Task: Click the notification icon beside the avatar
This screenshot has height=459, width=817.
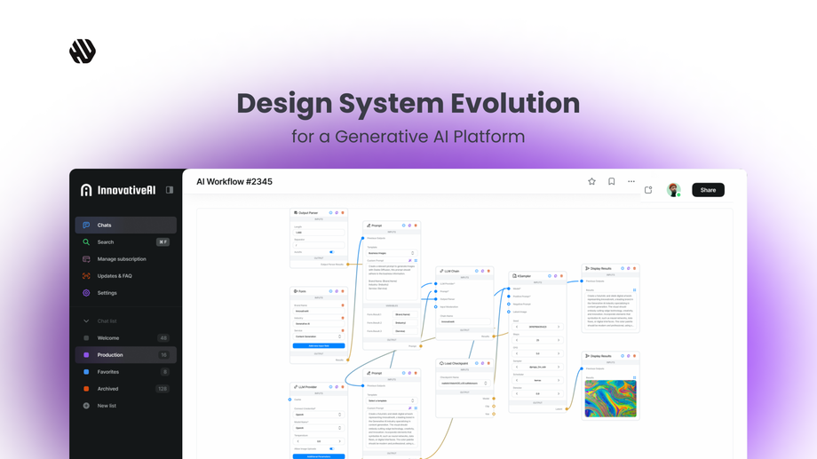Action: coord(648,190)
